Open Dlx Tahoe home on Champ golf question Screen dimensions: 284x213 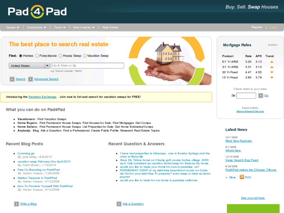tap(164, 162)
